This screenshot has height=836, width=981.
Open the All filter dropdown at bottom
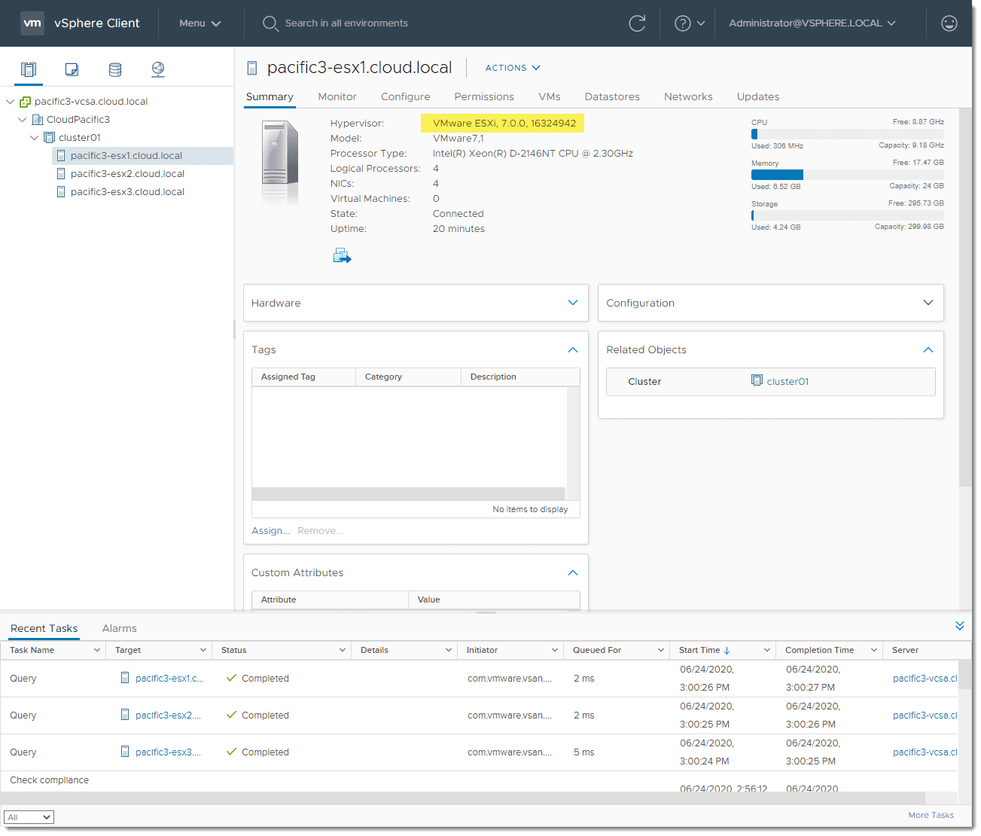coord(29,817)
